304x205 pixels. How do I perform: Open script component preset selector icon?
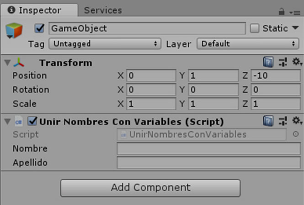[x=283, y=121]
